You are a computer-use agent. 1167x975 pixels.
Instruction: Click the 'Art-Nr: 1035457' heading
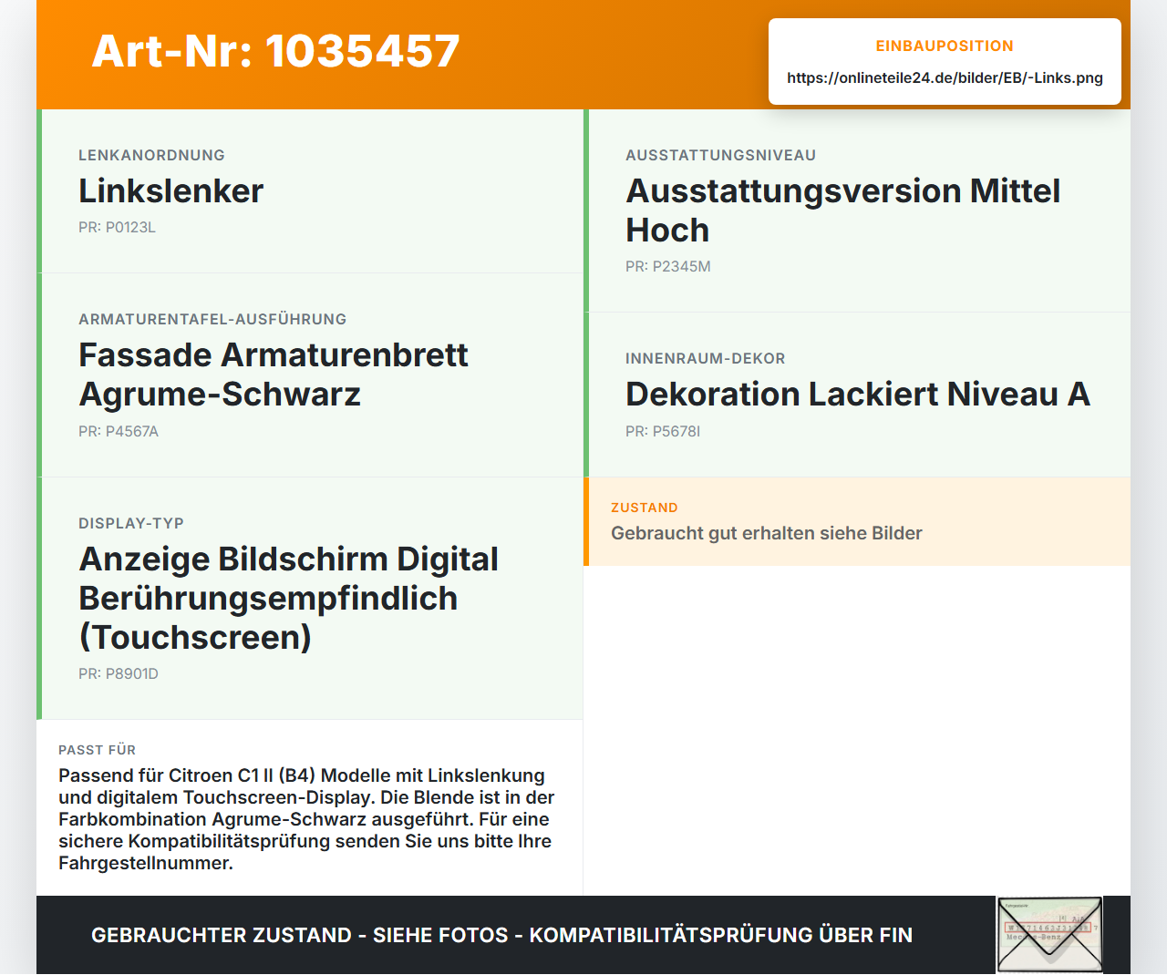click(275, 51)
